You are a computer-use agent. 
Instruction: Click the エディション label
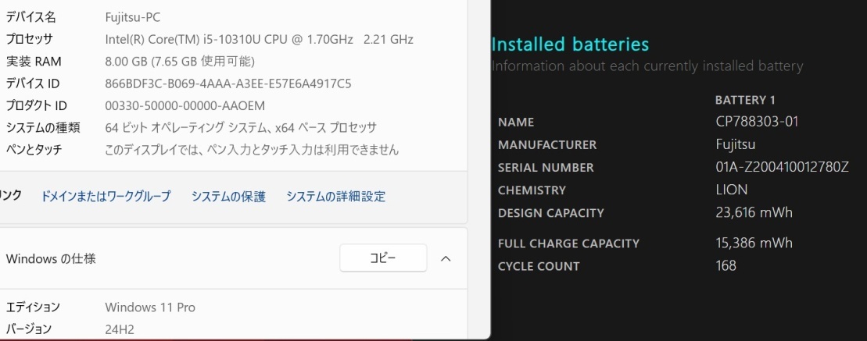(x=33, y=307)
